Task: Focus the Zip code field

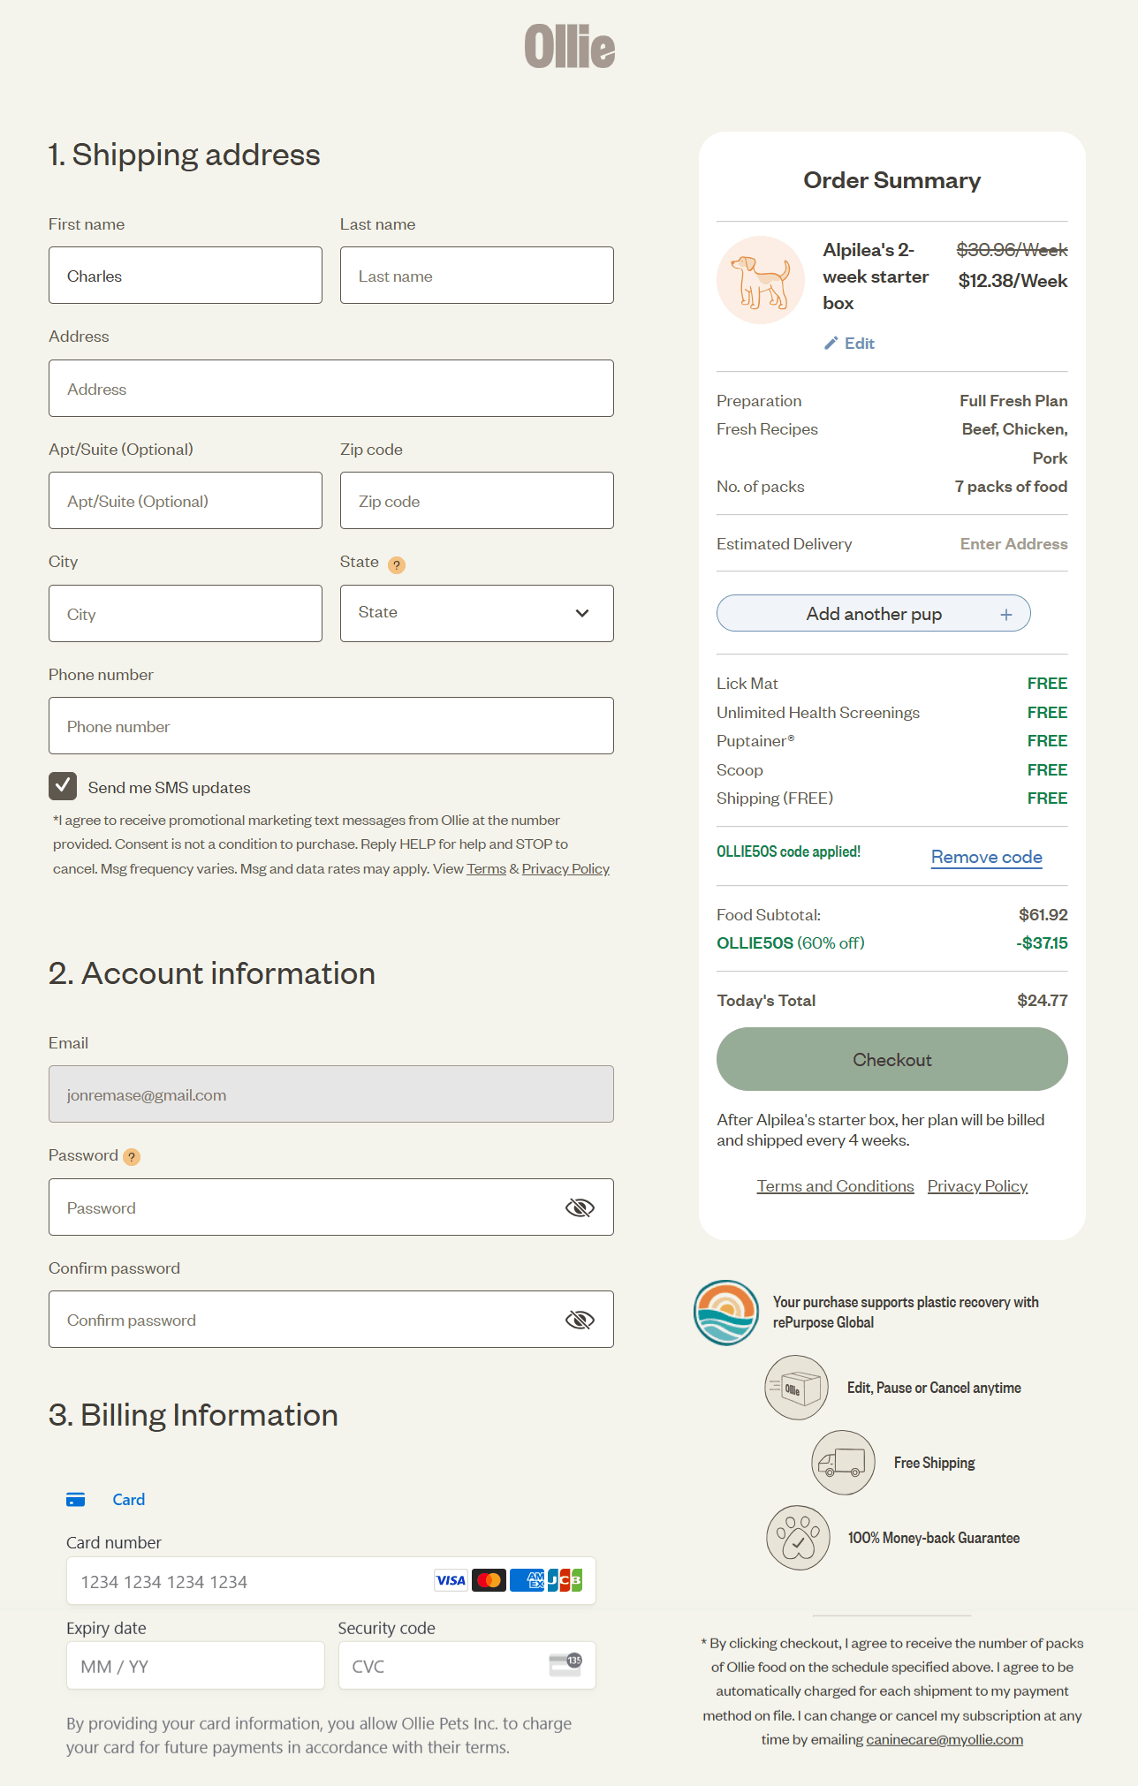Action: click(477, 501)
